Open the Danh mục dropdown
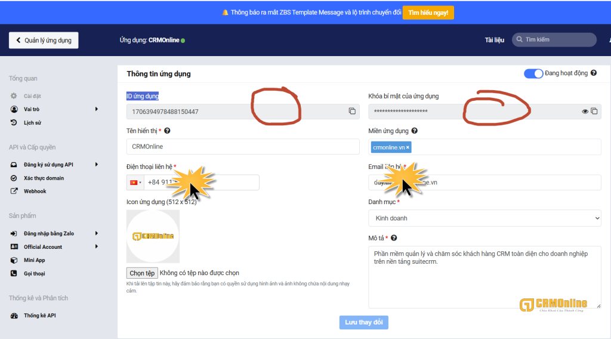Image resolution: width=611 pixels, height=339 pixels. 485,218
